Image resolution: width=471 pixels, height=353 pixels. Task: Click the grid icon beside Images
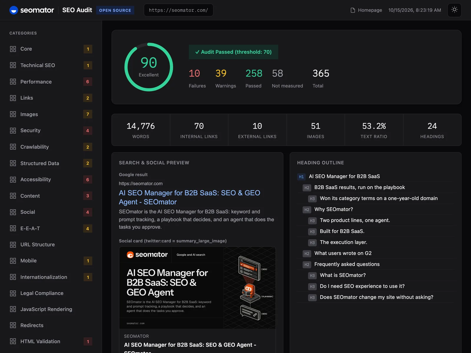13,114
